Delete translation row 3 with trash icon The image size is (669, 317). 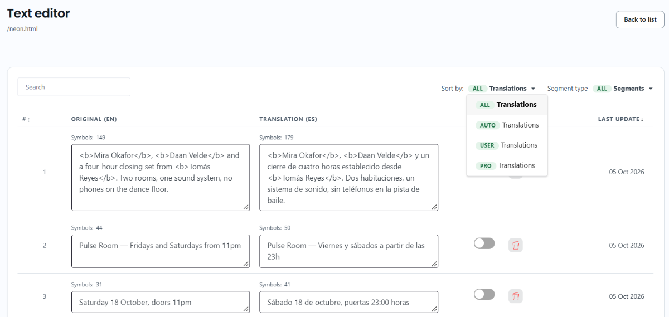516,296
